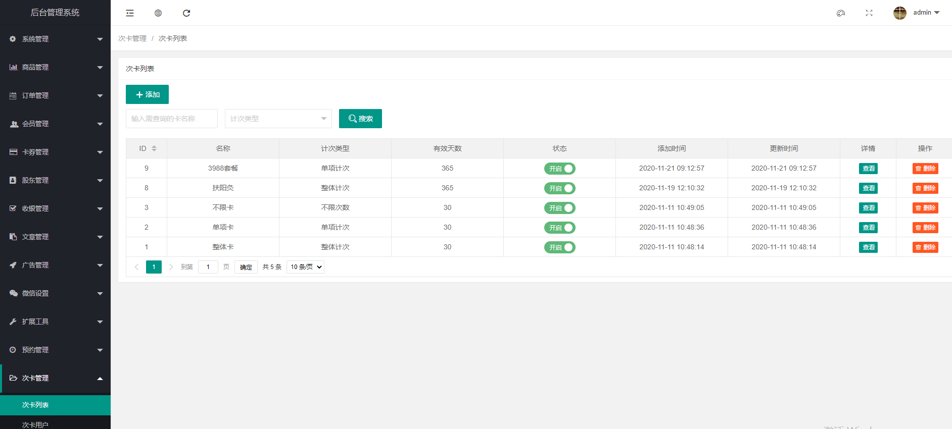Open the 计次类型 dropdown
The height and width of the screenshot is (429, 952).
pos(278,119)
